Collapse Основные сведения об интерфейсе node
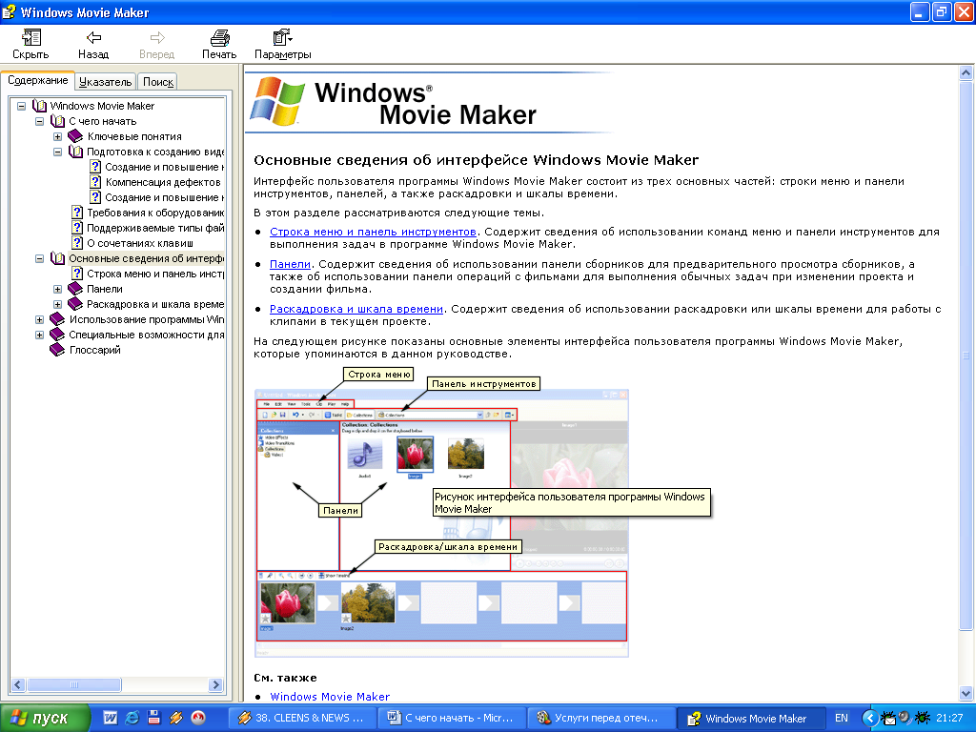Screen dimensions: 976x732 [39, 258]
